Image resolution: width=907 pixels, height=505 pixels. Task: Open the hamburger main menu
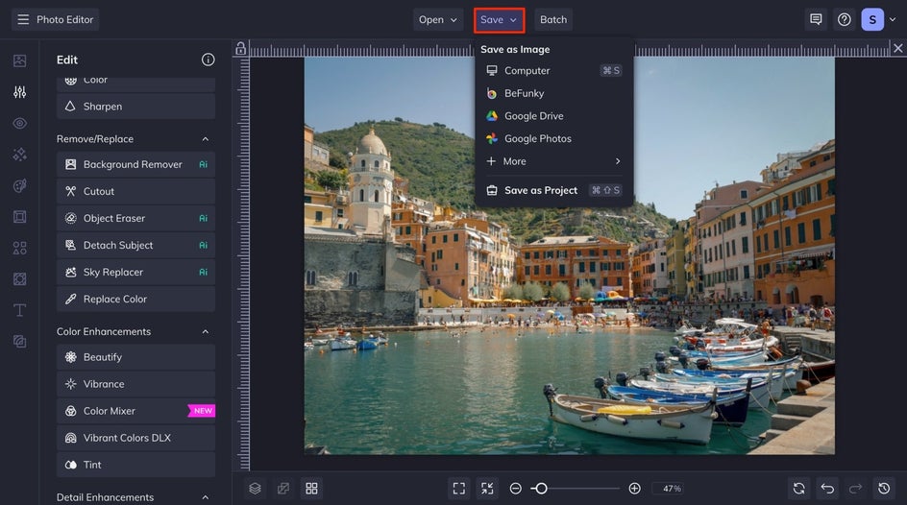(23, 19)
